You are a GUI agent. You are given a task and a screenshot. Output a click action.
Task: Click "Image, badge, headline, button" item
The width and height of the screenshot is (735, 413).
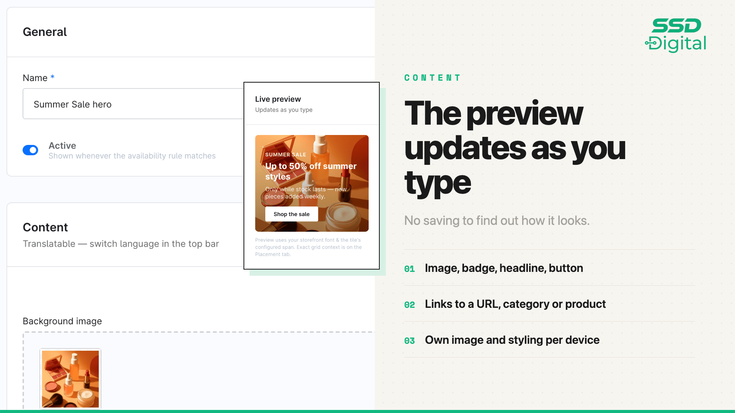(x=504, y=268)
